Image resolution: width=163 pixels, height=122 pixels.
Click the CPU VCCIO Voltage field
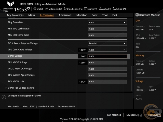pyautogui.click(x=107, y=63)
